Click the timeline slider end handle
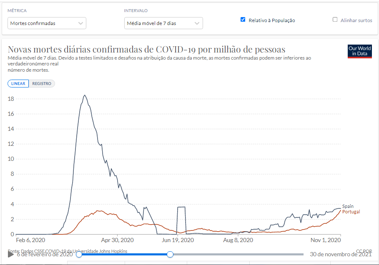 pos(170,254)
